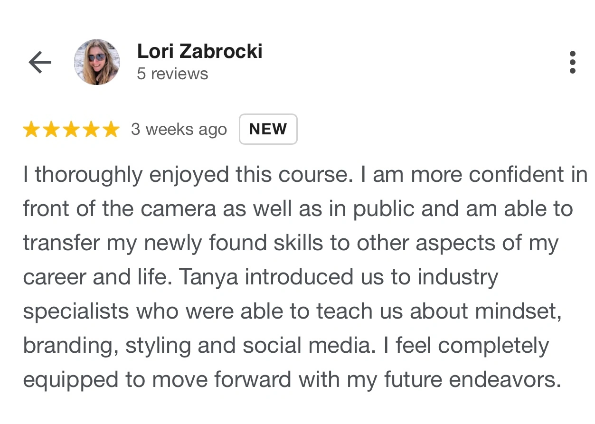Open the Lori Zabrocki reviewer name
Viewport: 595px width, 424px height.
199,51
